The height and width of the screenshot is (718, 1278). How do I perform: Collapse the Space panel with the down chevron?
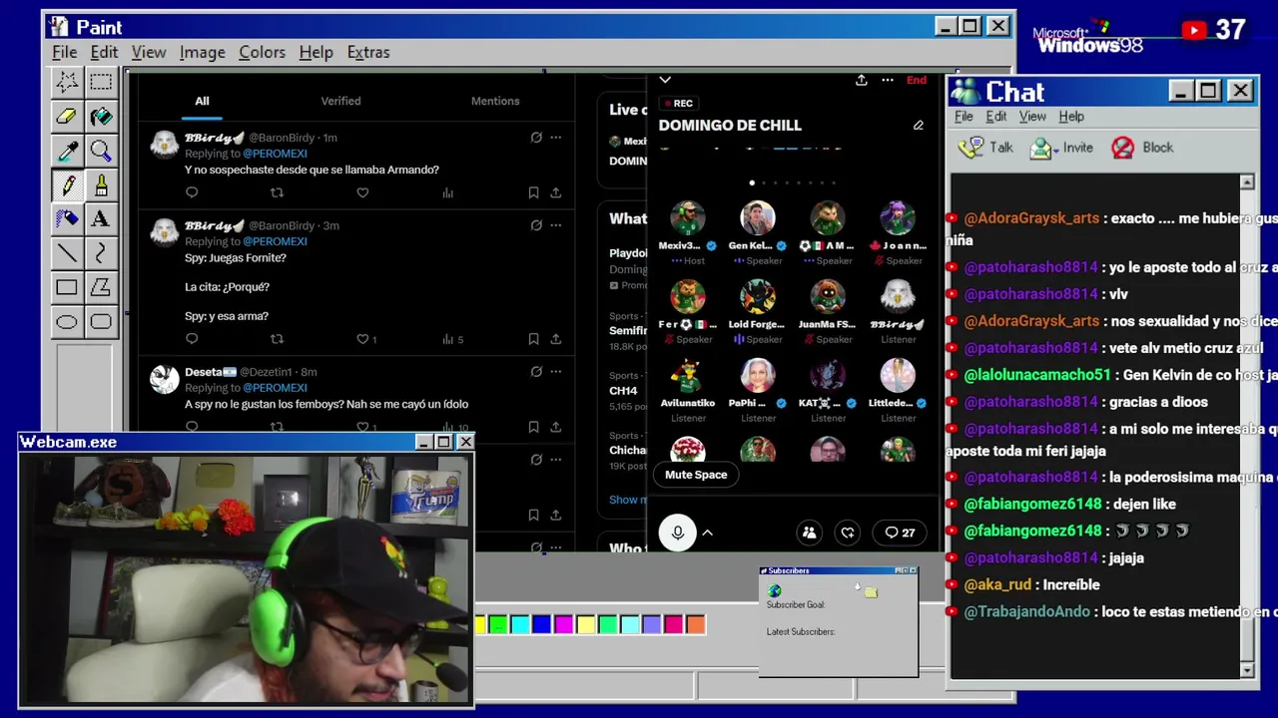tap(665, 80)
